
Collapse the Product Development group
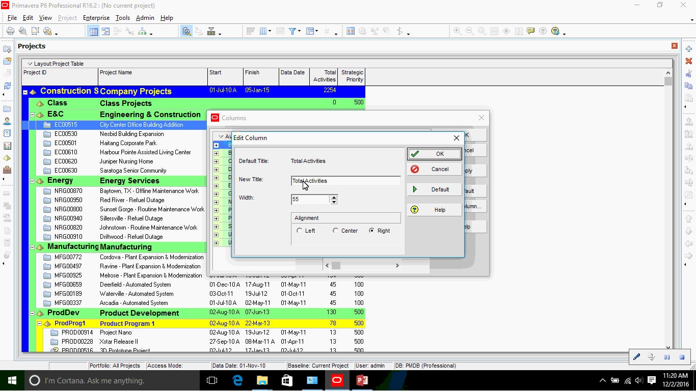(32, 313)
